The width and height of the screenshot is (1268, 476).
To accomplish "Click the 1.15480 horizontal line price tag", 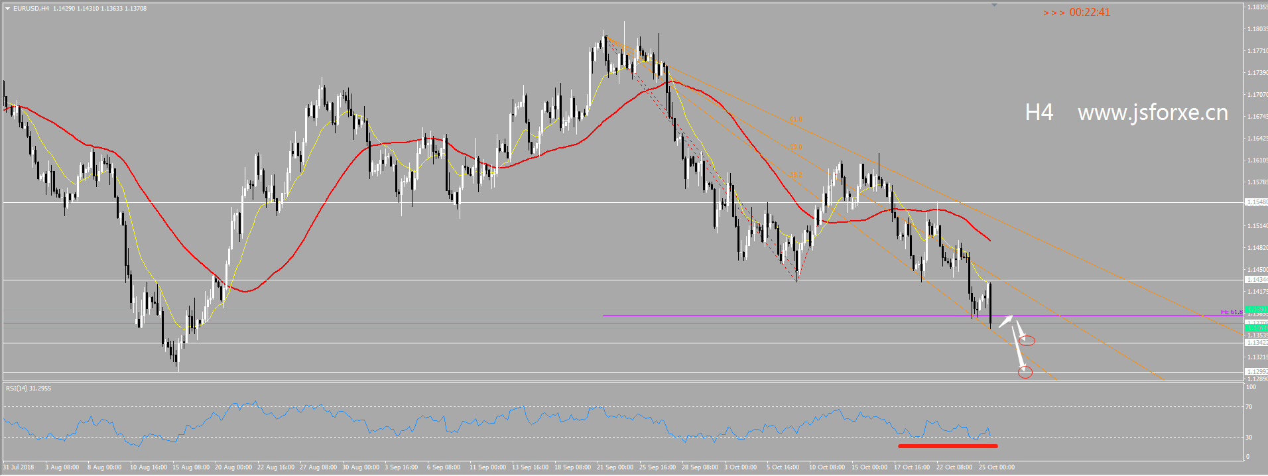I will point(1256,202).
